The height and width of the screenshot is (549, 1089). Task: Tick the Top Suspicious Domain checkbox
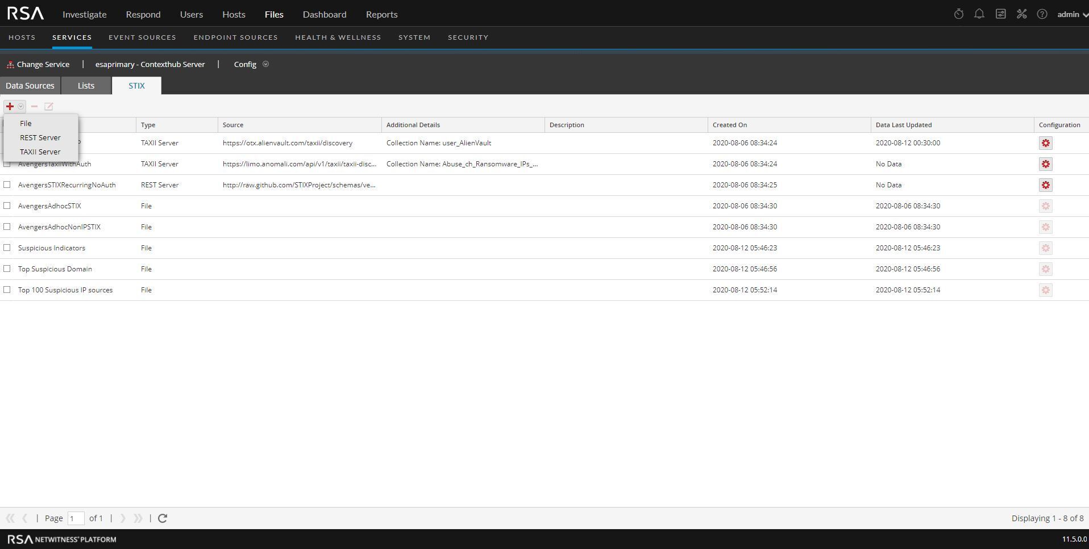coord(7,269)
